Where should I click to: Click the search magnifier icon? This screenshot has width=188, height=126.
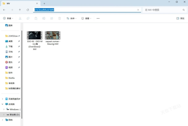click(x=184, y=10)
